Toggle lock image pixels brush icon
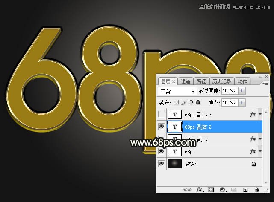The width and height of the screenshot is (274, 202). tap(184, 102)
